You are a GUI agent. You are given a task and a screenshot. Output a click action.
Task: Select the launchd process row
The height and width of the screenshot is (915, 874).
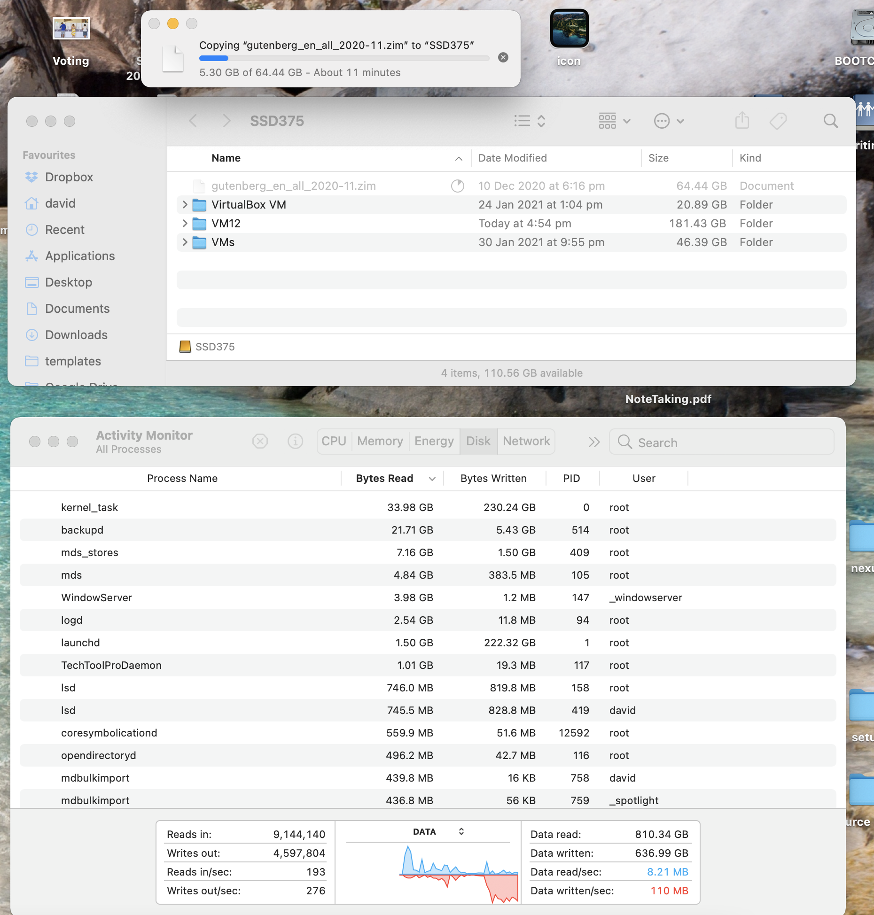click(428, 643)
